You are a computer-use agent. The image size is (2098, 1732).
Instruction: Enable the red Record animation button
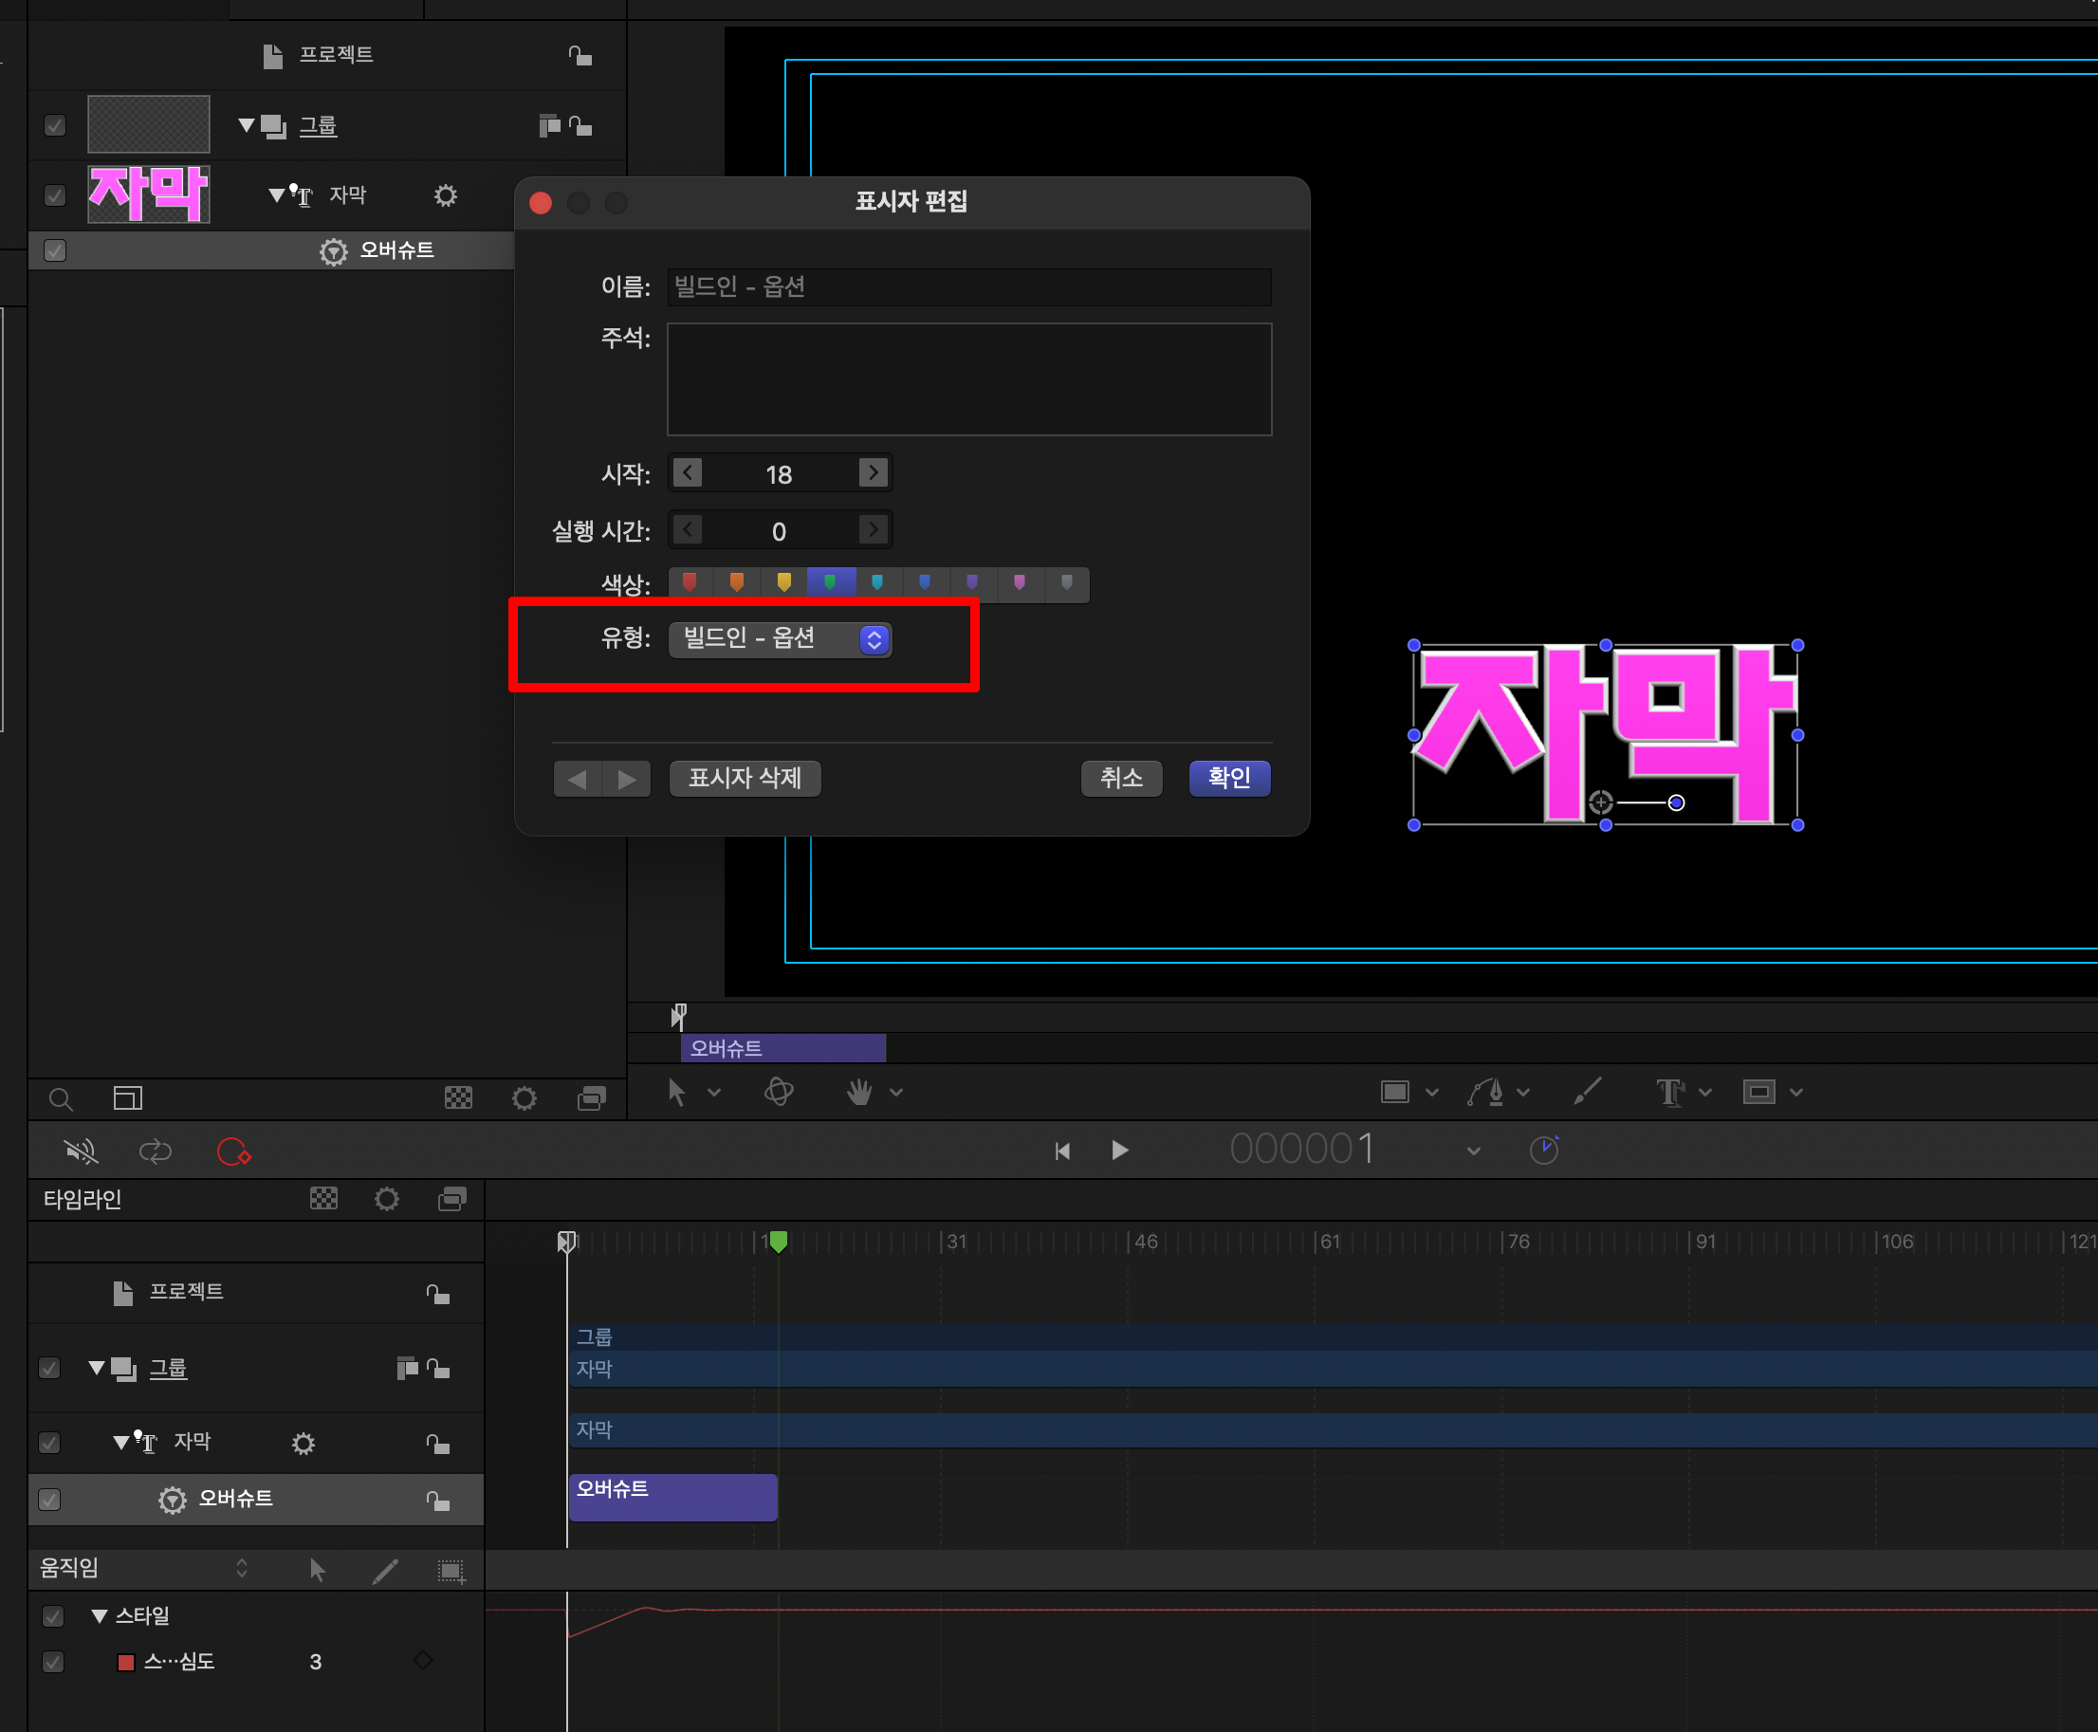(x=233, y=1152)
